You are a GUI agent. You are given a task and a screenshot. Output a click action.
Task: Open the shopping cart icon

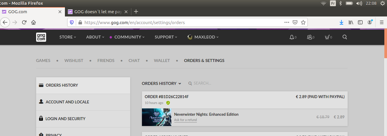click(327, 37)
